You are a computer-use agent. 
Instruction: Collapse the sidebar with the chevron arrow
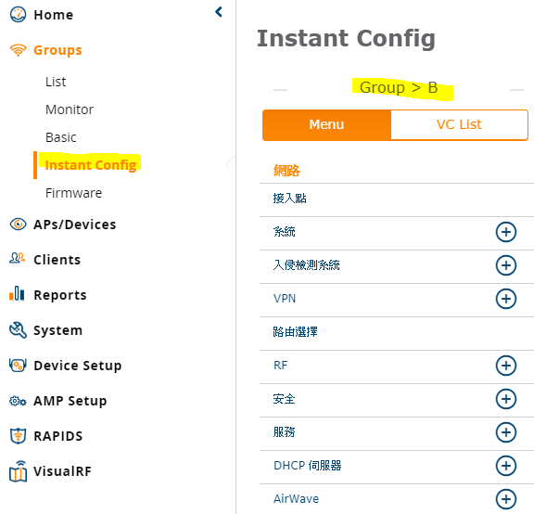(219, 12)
